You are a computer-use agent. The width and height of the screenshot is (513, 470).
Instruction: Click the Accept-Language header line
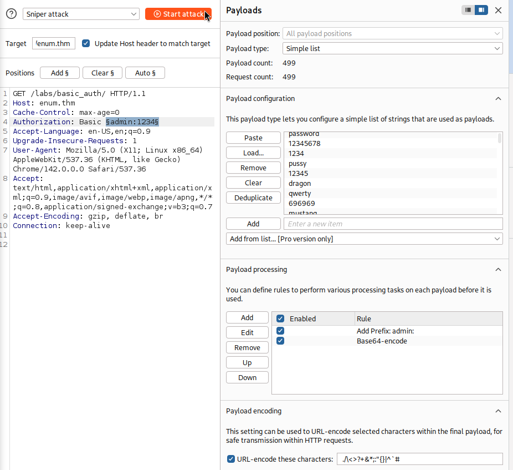[x=82, y=131]
